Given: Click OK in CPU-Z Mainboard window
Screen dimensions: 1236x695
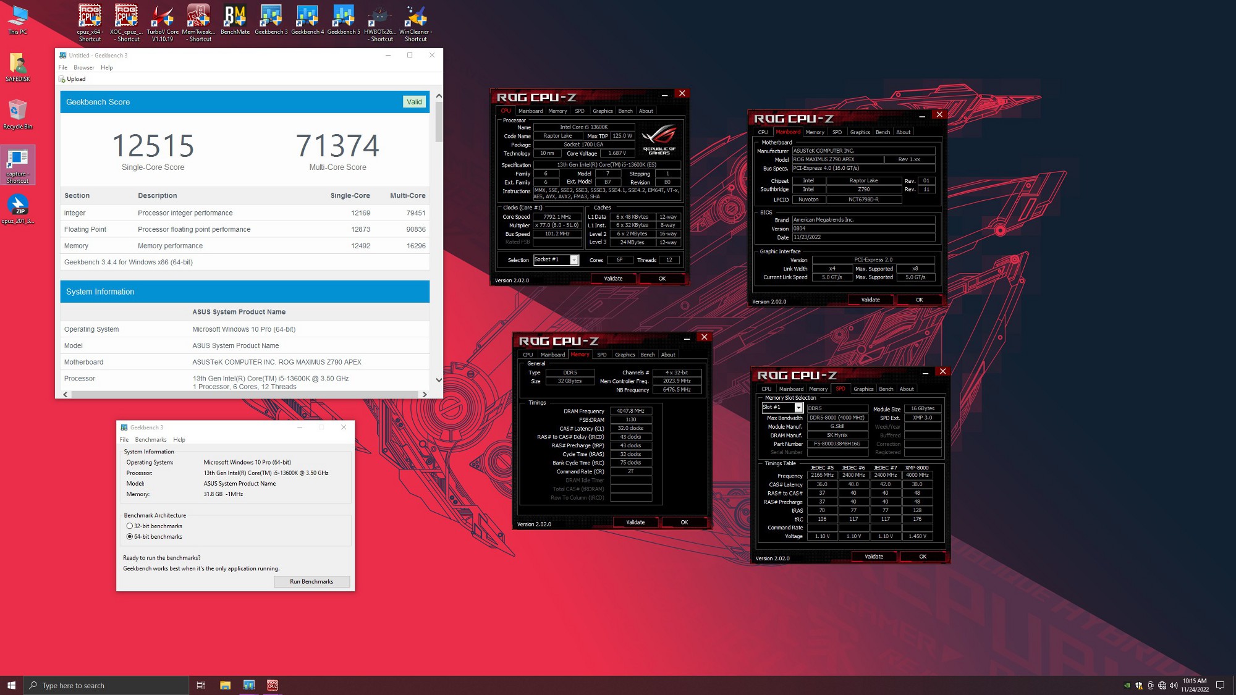Looking at the screenshot, I should click(x=919, y=300).
